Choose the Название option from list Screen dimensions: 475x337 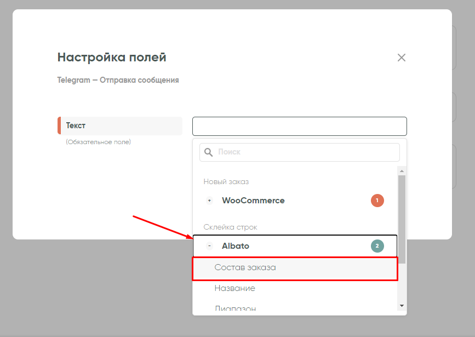235,288
